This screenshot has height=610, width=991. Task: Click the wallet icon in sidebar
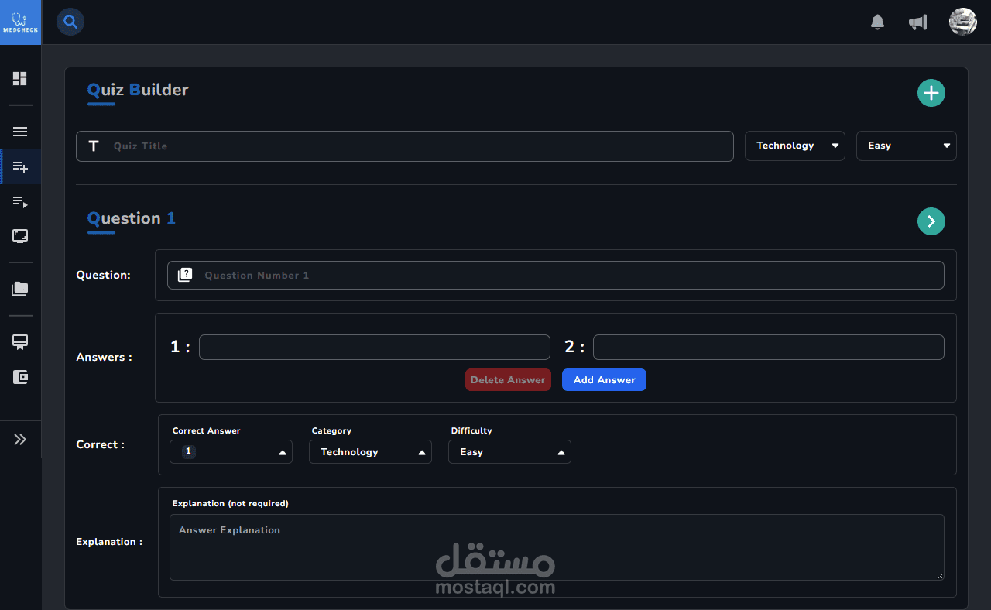20,377
